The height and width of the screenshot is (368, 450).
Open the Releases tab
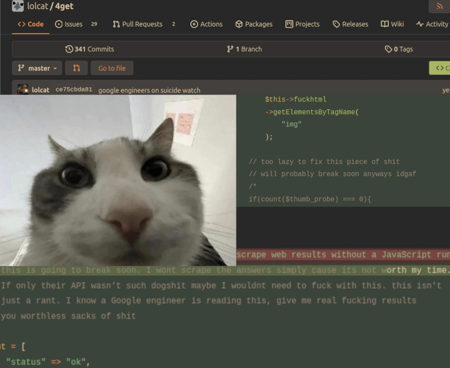pos(351,24)
